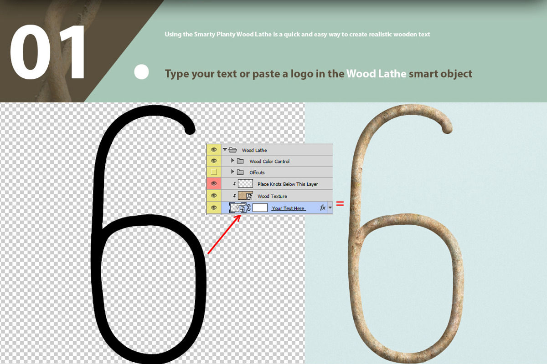Select the Offcuts group name
The width and height of the screenshot is (547, 364).
257,172
